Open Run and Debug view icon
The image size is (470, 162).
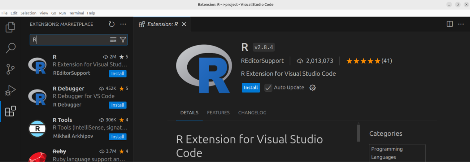(11, 91)
